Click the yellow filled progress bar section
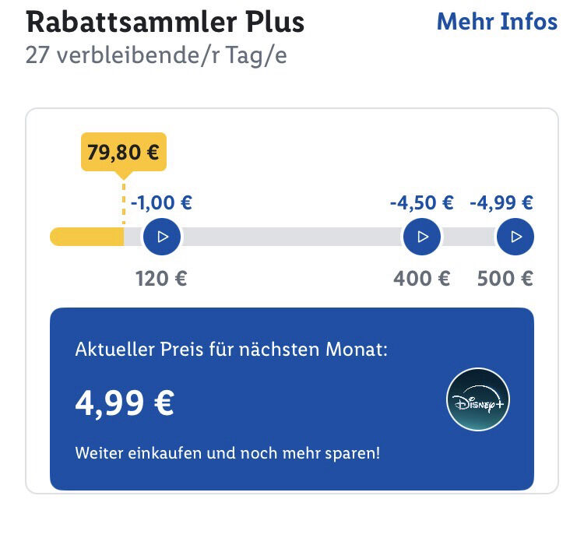 pyautogui.click(x=86, y=237)
